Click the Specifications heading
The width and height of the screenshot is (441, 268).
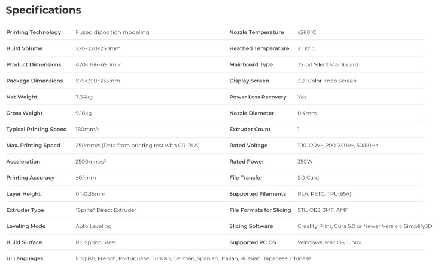tap(43, 10)
